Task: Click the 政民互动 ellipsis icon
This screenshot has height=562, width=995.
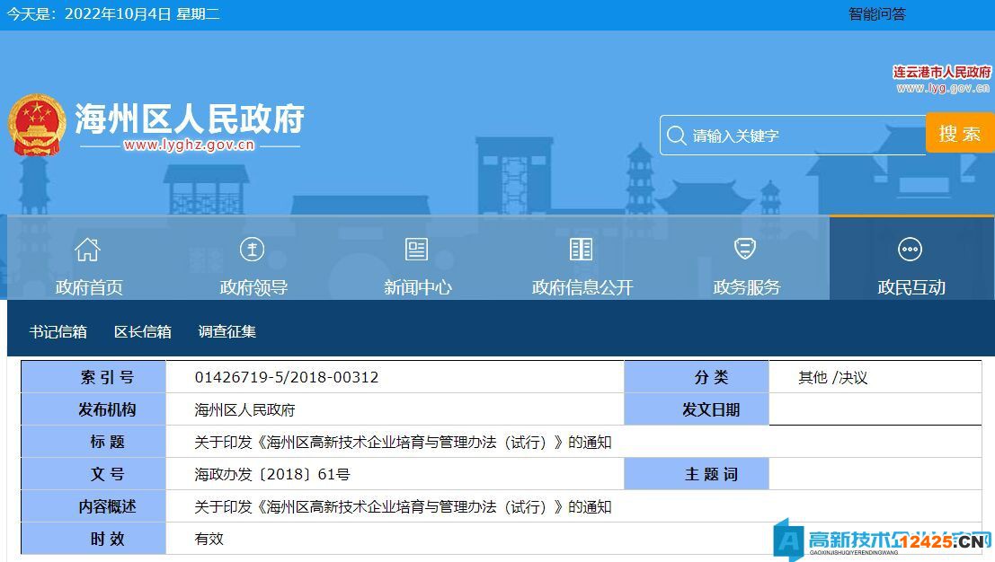Action: pyautogui.click(x=910, y=250)
